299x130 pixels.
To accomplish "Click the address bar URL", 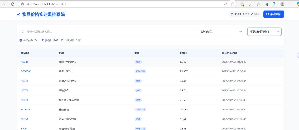I will 46,4.
